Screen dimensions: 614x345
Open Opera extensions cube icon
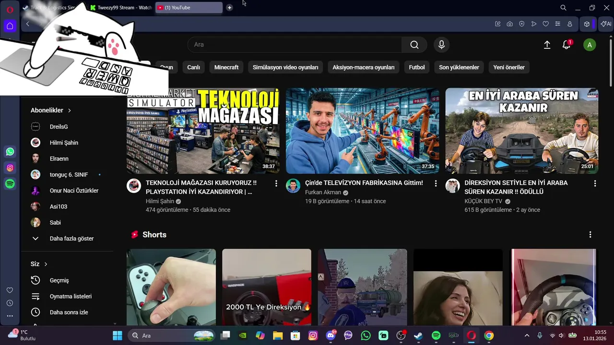pyautogui.click(x=587, y=24)
